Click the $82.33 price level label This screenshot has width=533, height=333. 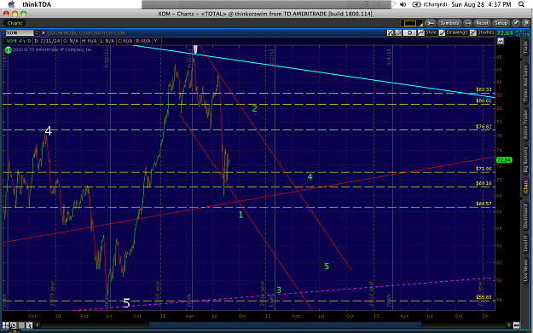[484, 89]
